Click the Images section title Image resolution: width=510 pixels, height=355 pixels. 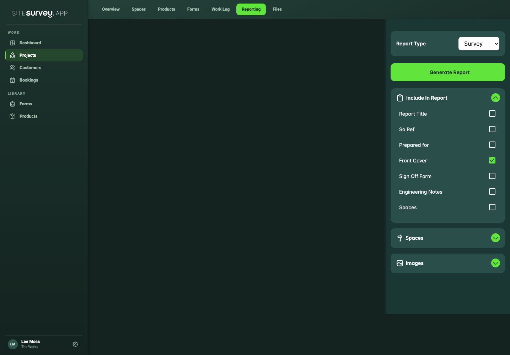pos(415,263)
